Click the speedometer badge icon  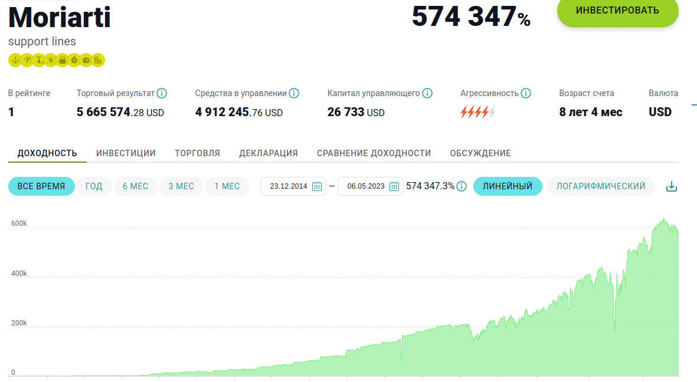pos(86,60)
